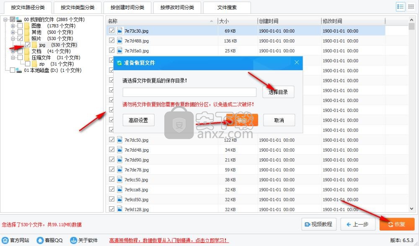Uncheck the 照片 folder checkbox
419x246 pixels.
click(20, 38)
